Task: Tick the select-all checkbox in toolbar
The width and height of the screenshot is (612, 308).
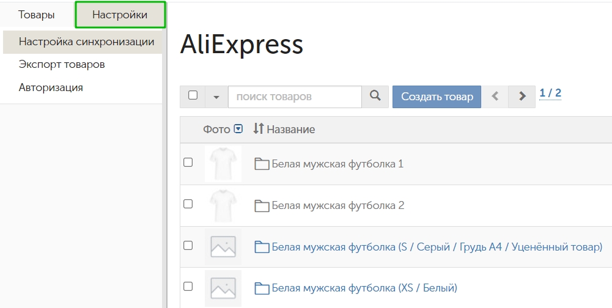Action: [193, 95]
